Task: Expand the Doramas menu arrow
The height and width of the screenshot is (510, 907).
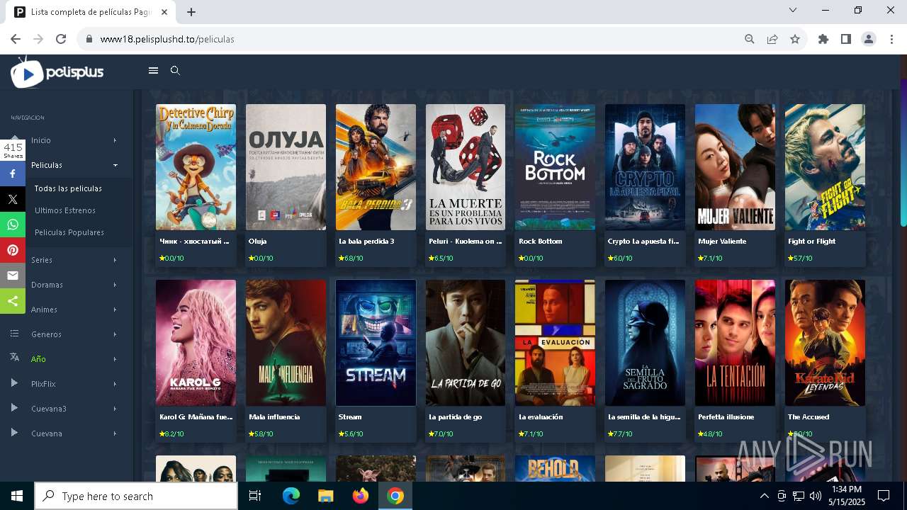Action: point(115,285)
